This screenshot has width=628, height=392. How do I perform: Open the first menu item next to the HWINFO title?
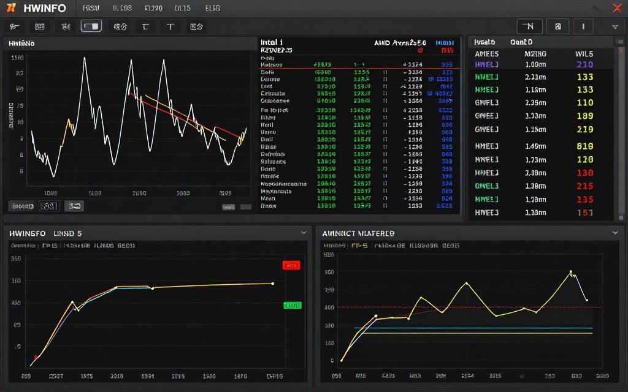91,8
